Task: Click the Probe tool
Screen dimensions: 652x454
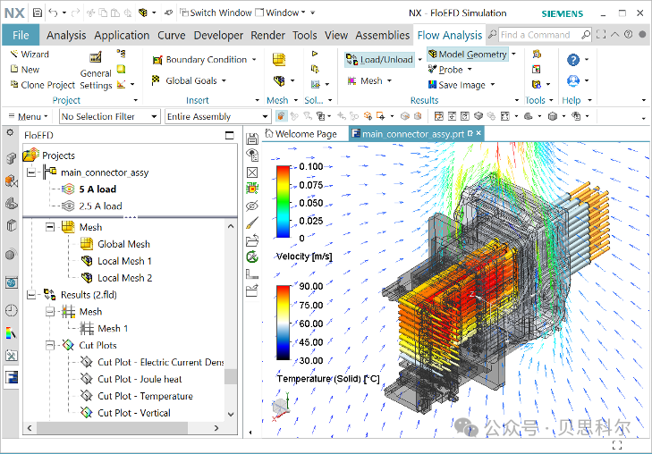Action: pyautogui.click(x=445, y=70)
